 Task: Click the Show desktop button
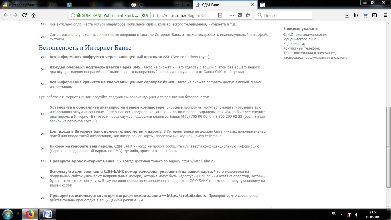point(389,214)
